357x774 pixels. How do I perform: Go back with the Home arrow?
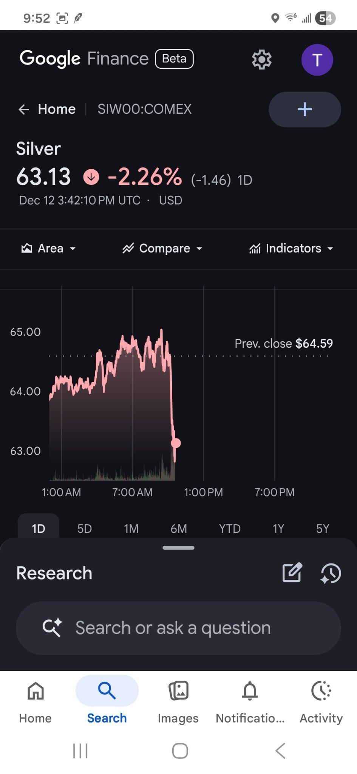(x=47, y=109)
